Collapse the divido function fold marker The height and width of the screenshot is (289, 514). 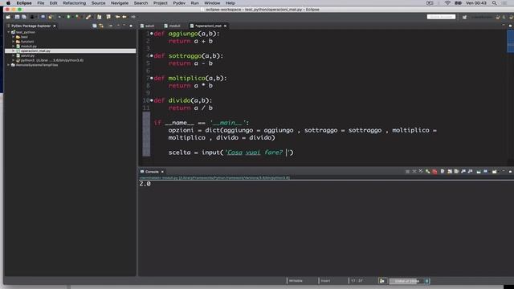(152, 100)
